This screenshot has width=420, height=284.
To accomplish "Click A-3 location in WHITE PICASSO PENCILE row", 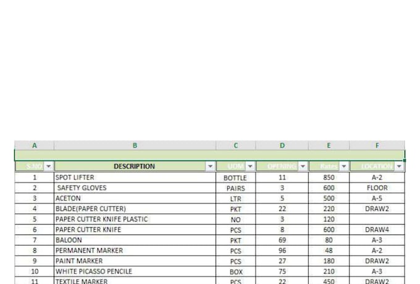I will 377,272.
